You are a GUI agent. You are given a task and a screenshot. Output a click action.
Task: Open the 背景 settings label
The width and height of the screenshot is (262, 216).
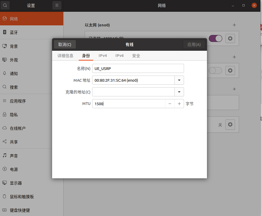click(x=14, y=46)
